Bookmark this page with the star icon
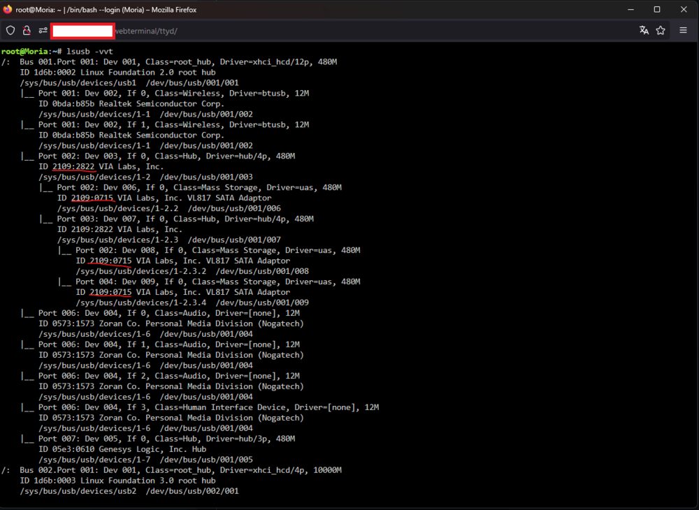 pyautogui.click(x=661, y=30)
